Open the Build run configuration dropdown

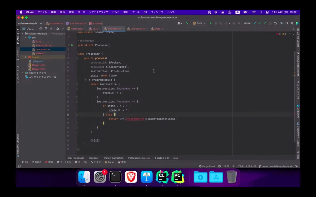(199, 23)
